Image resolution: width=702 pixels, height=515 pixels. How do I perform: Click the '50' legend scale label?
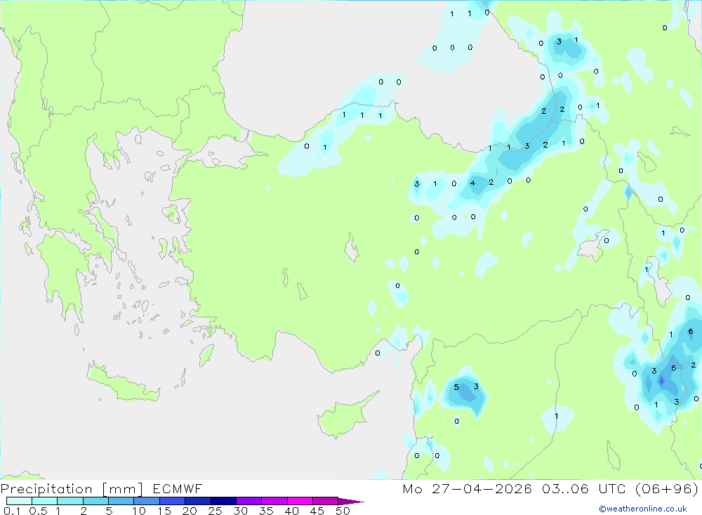click(343, 511)
